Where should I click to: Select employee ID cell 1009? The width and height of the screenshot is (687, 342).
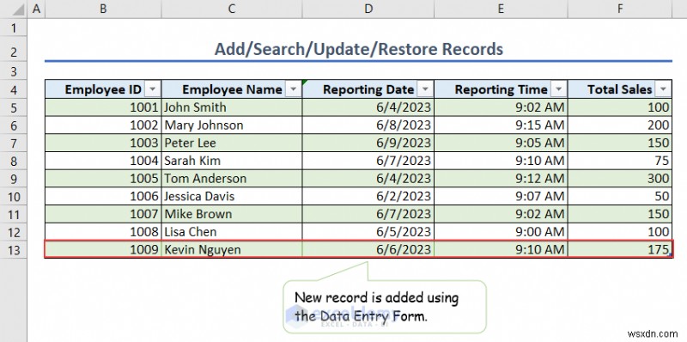coord(103,250)
